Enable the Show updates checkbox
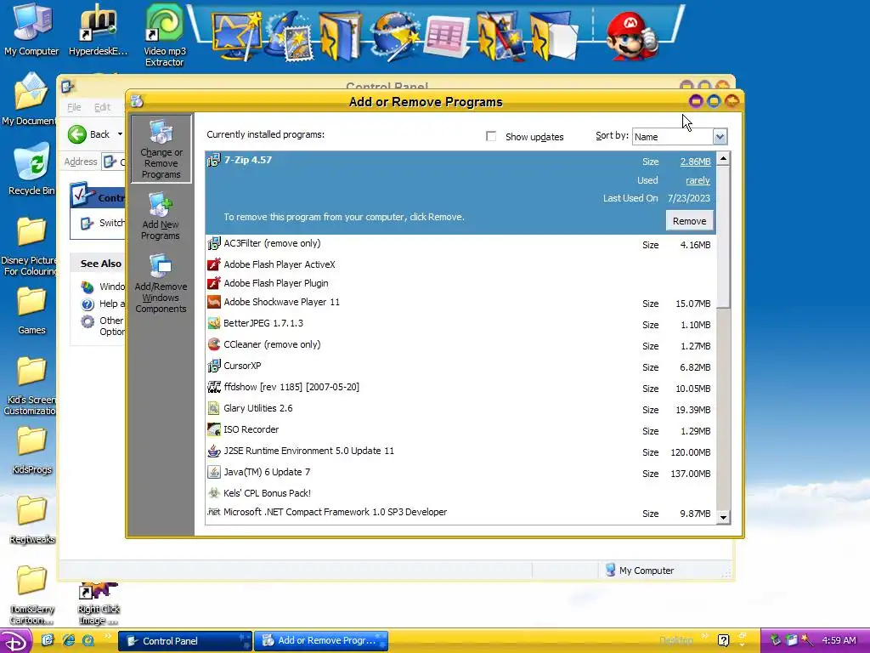Image resolution: width=870 pixels, height=653 pixels. click(x=491, y=136)
